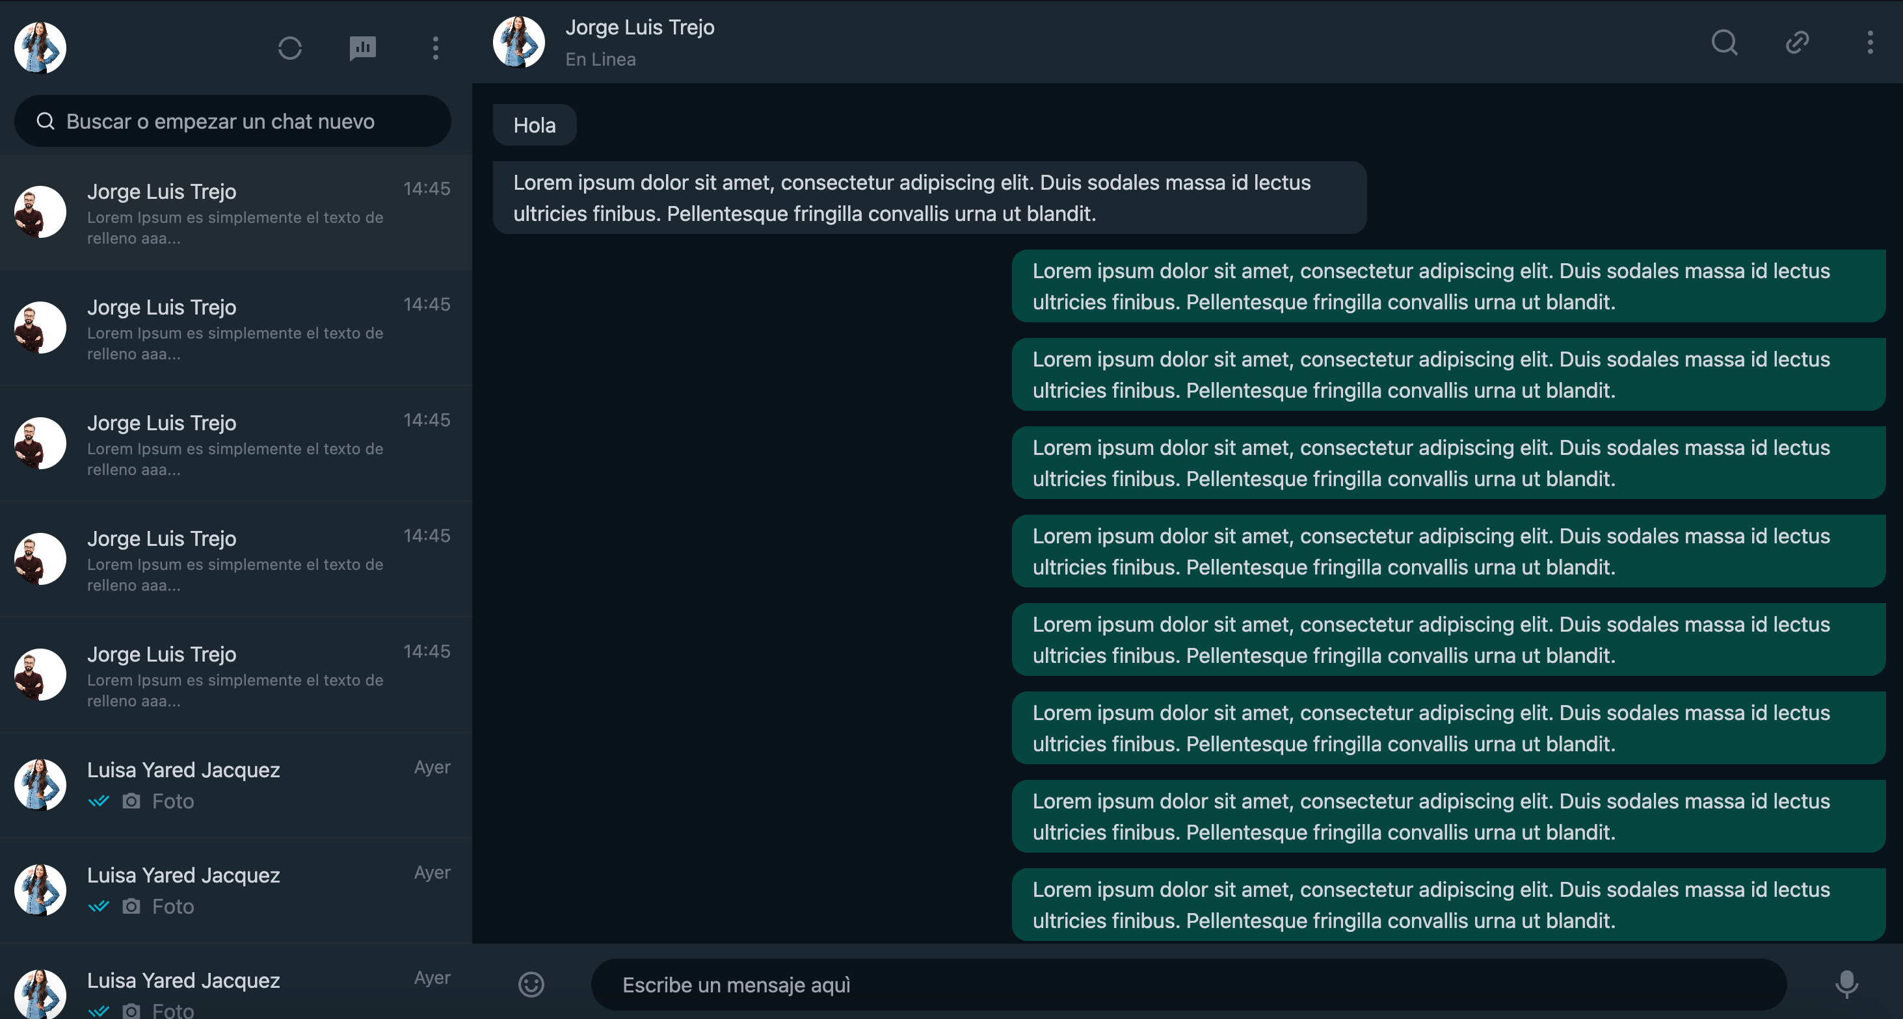Open the emoji picker smiley icon
Screen dimensions: 1903x1019
531,985
